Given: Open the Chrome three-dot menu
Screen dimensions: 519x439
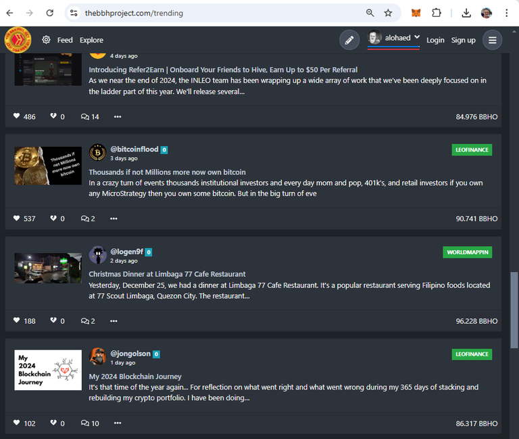Looking at the screenshot, I should click(506, 13).
